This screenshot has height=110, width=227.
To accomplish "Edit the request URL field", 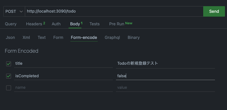I will coord(114,11).
